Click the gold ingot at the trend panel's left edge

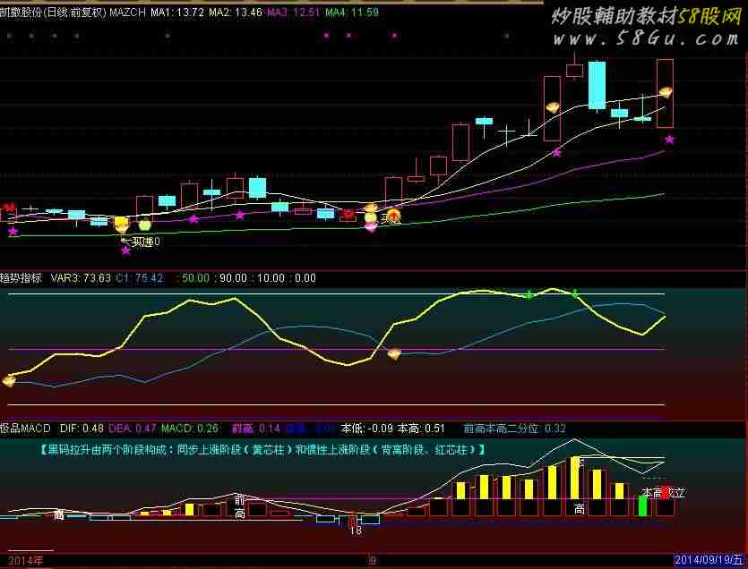click(x=9, y=380)
